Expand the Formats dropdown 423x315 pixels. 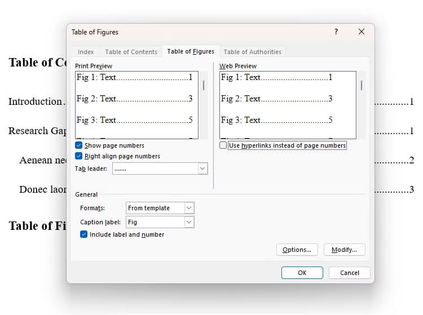[x=189, y=208]
